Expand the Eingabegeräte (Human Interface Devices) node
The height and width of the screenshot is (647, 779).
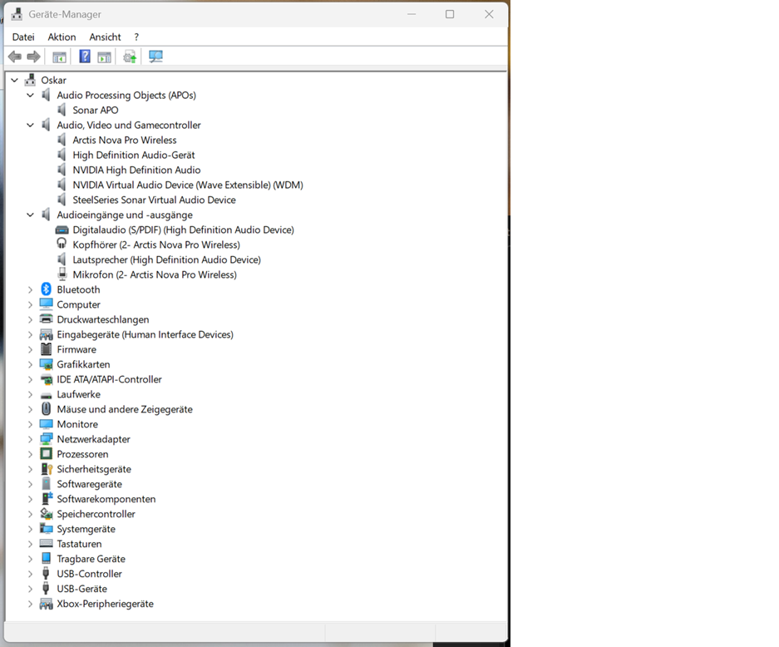pyautogui.click(x=30, y=334)
